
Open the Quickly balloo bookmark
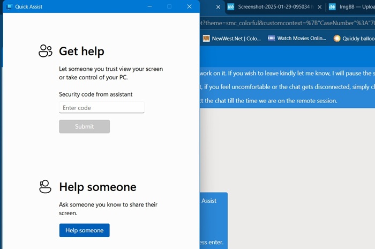tap(354, 38)
